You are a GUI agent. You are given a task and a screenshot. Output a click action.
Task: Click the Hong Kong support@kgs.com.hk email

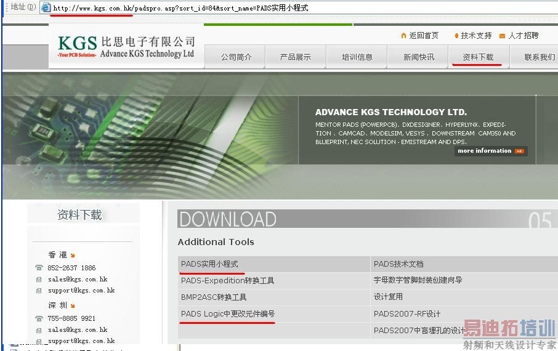click(81, 291)
